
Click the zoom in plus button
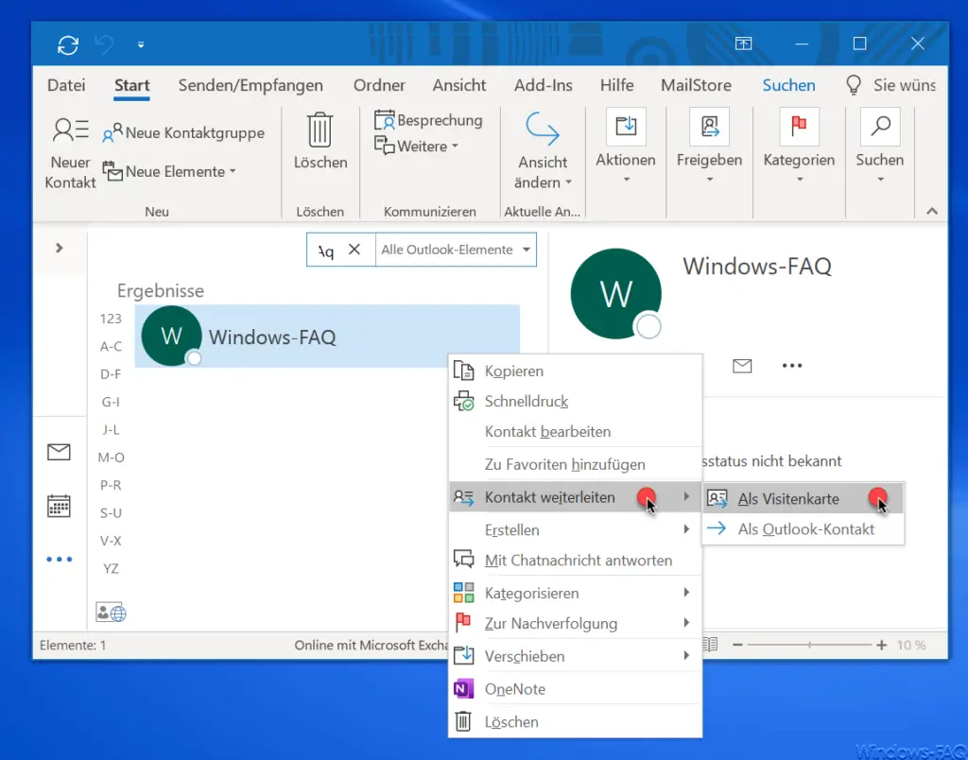tap(881, 645)
